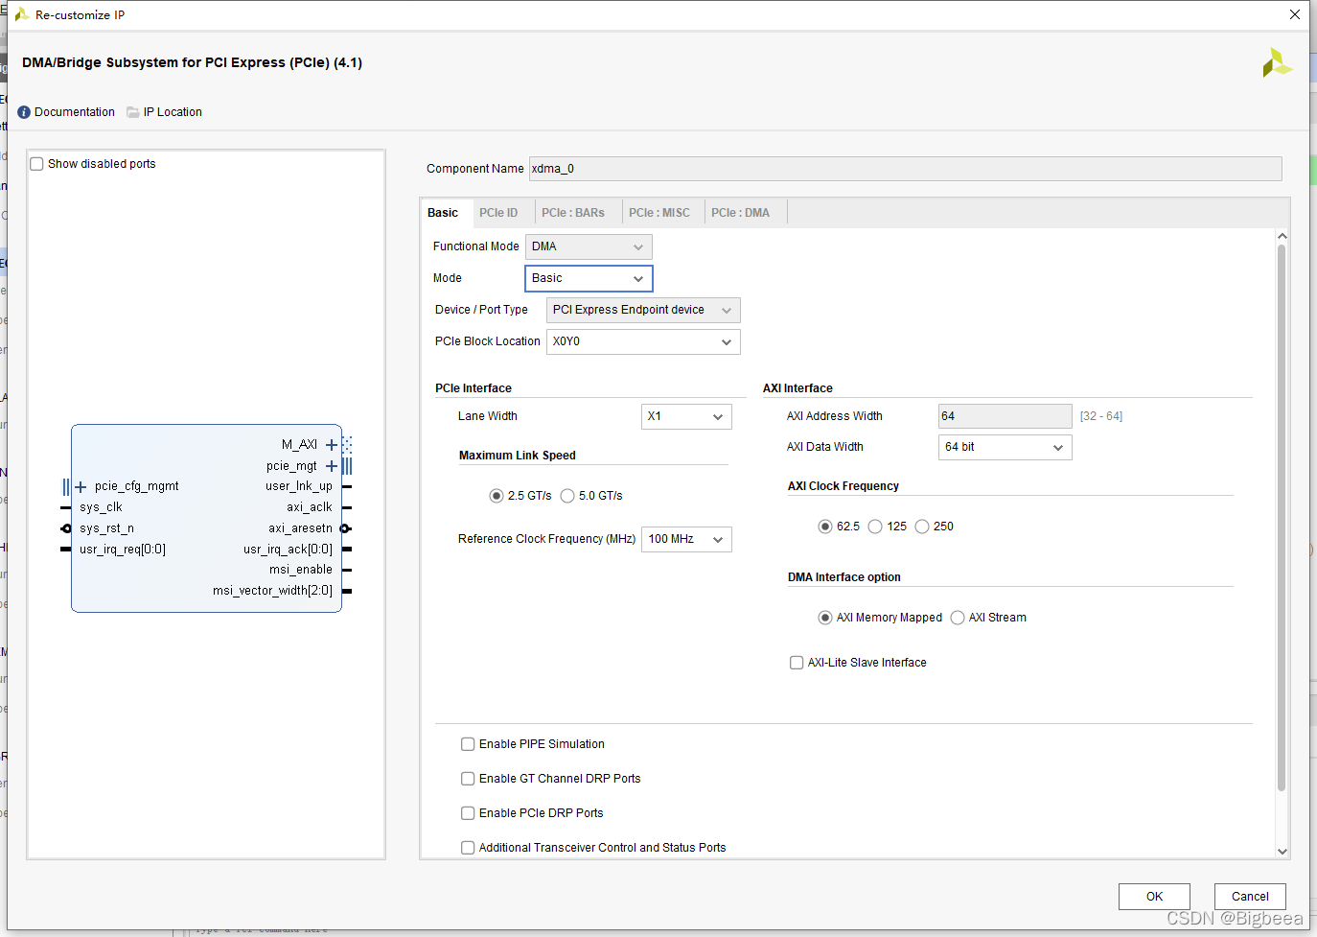Select 5.0 GT/s link speed

[x=567, y=496]
